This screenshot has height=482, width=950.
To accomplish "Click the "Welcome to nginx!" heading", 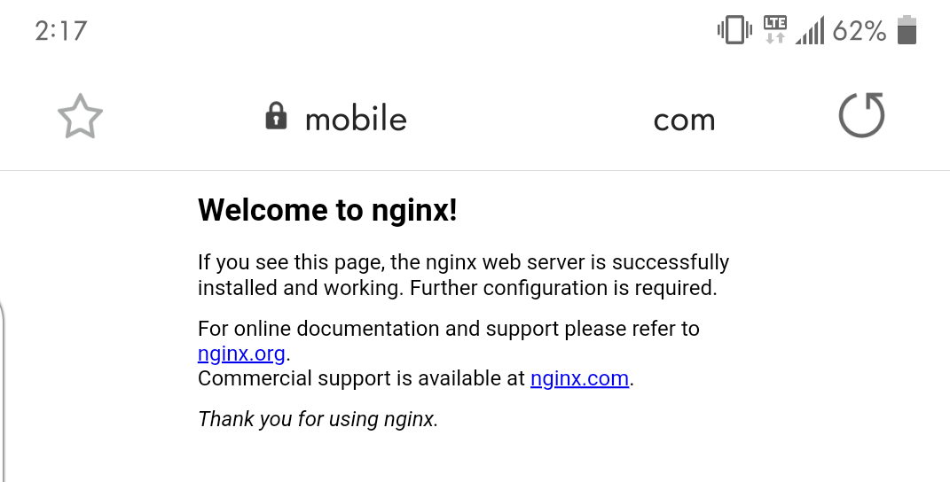I will tap(327, 209).
